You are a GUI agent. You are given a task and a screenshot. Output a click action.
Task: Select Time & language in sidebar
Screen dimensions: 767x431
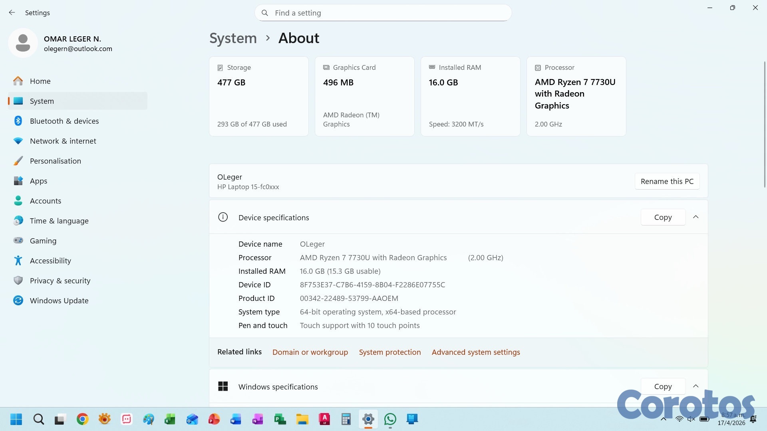59,221
